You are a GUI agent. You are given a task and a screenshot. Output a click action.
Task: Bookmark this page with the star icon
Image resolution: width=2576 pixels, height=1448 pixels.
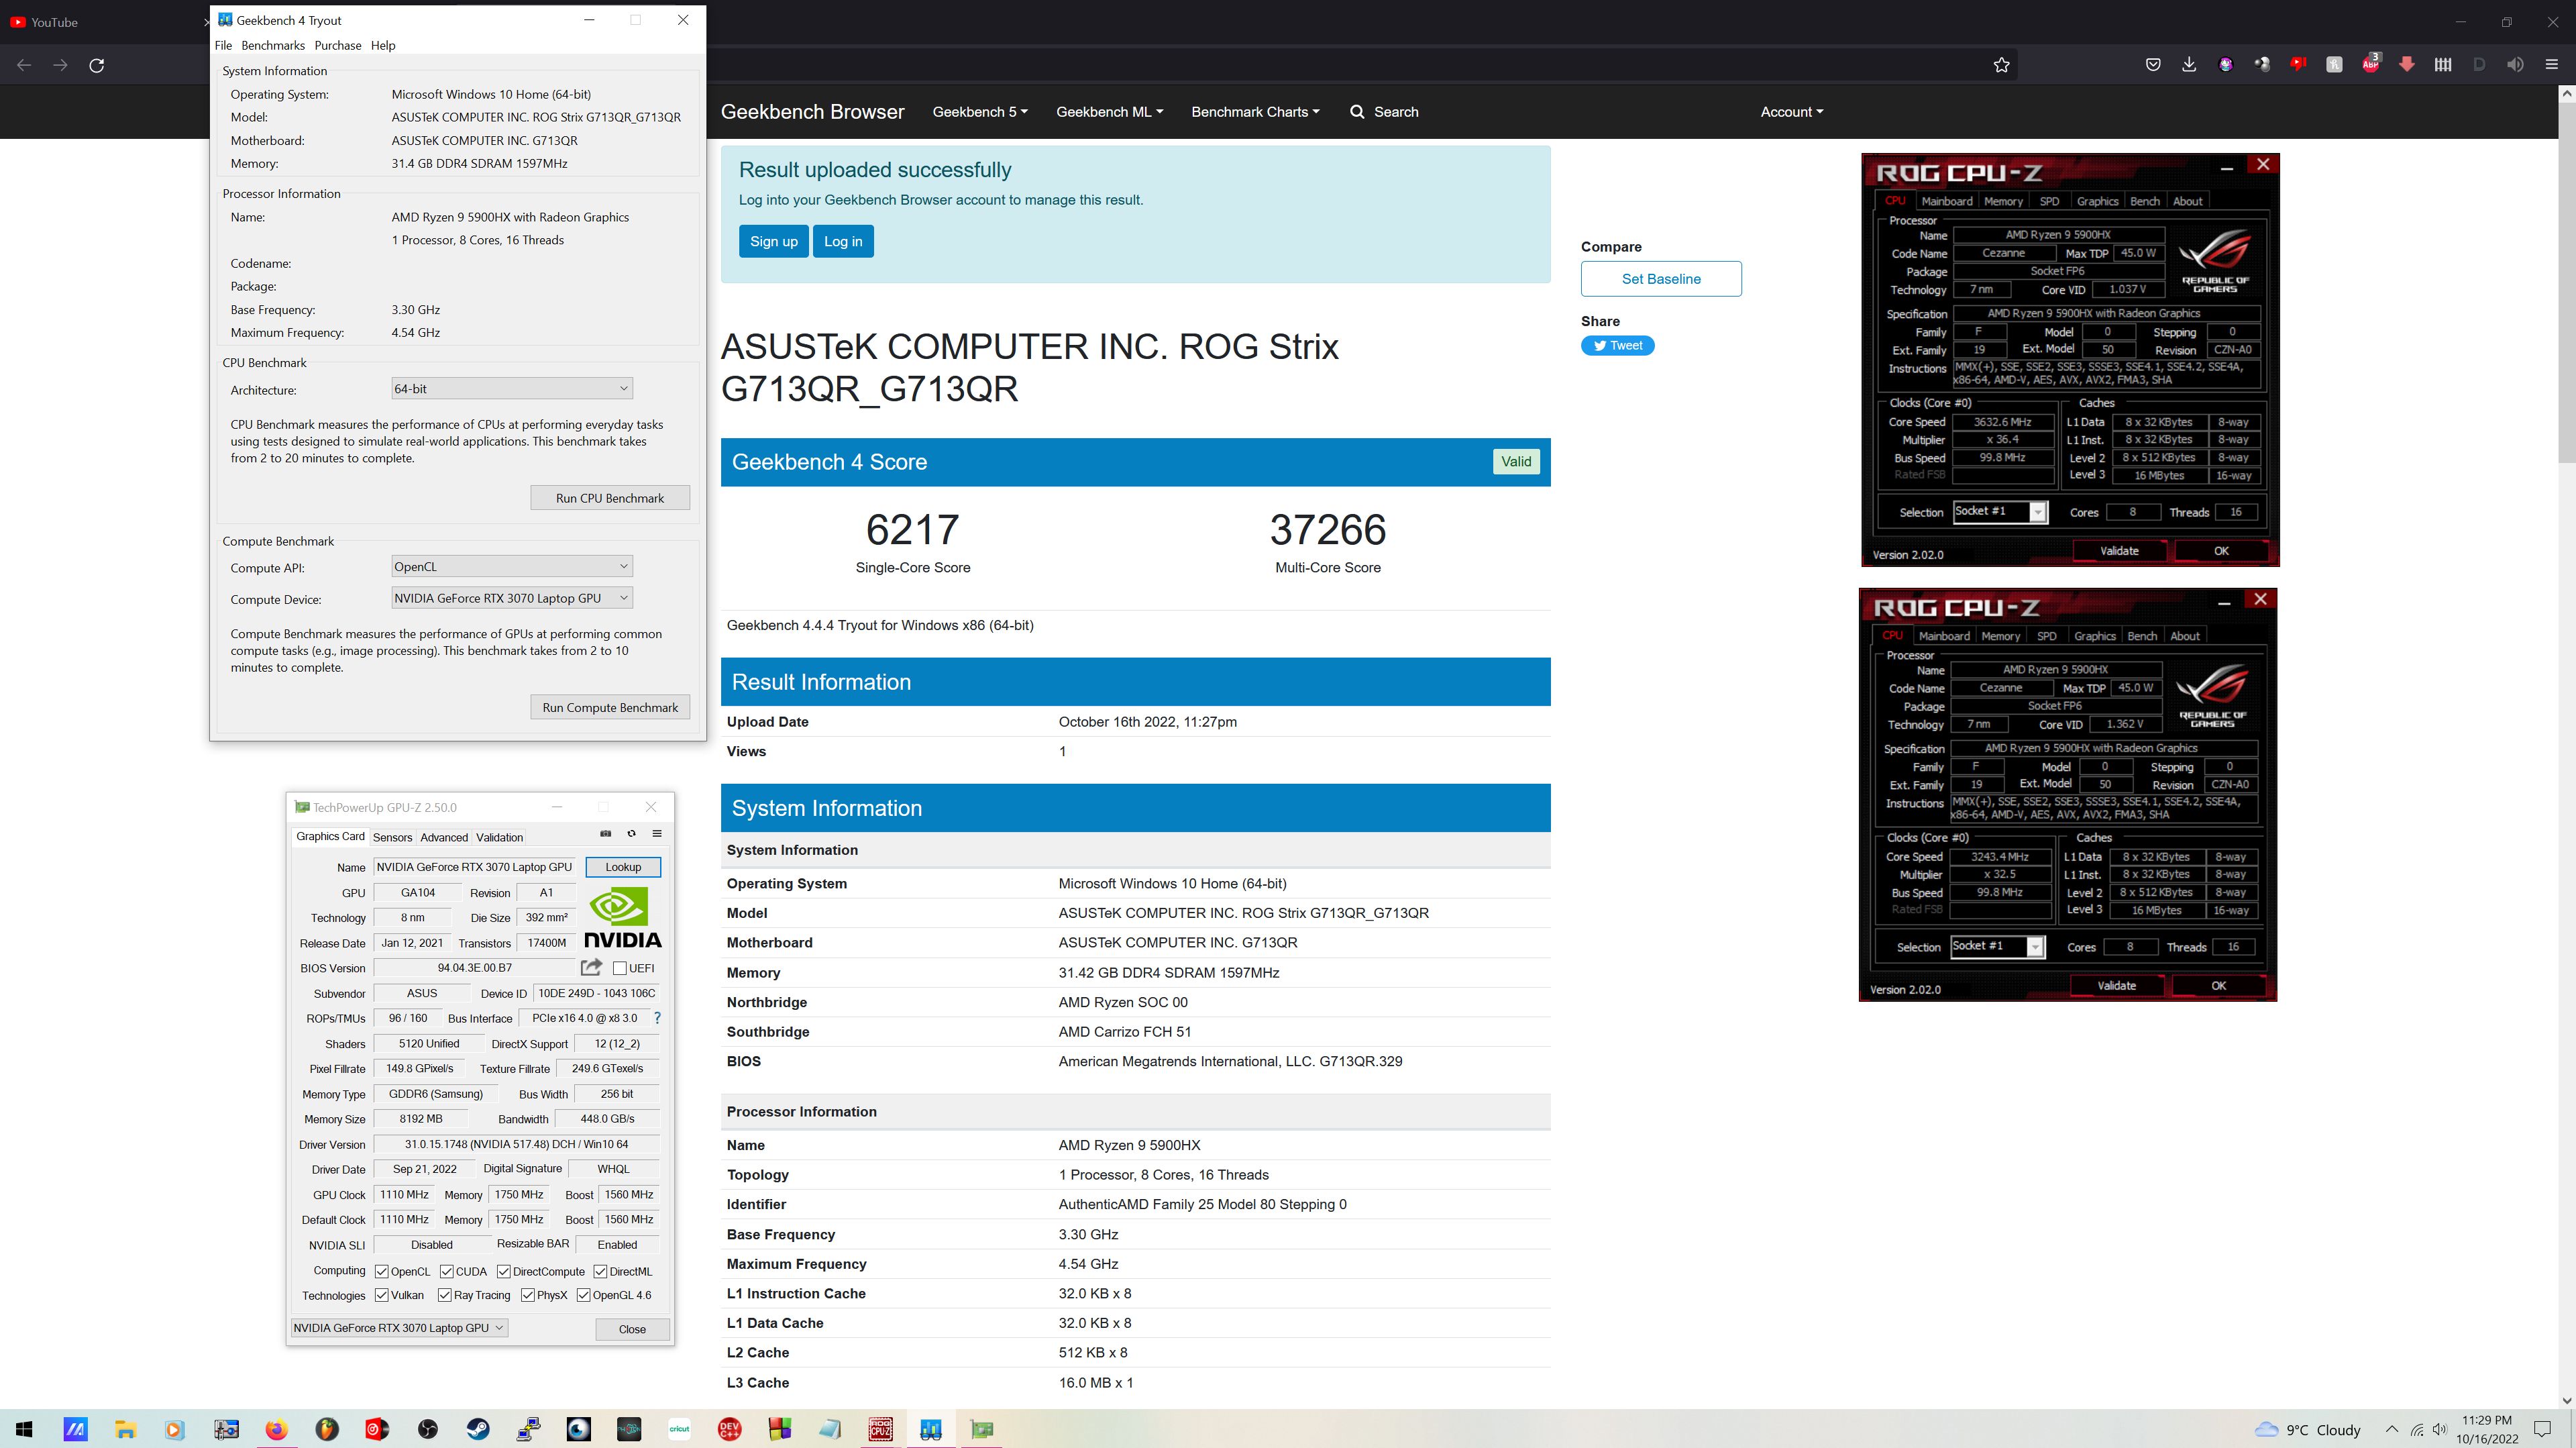(2001, 65)
